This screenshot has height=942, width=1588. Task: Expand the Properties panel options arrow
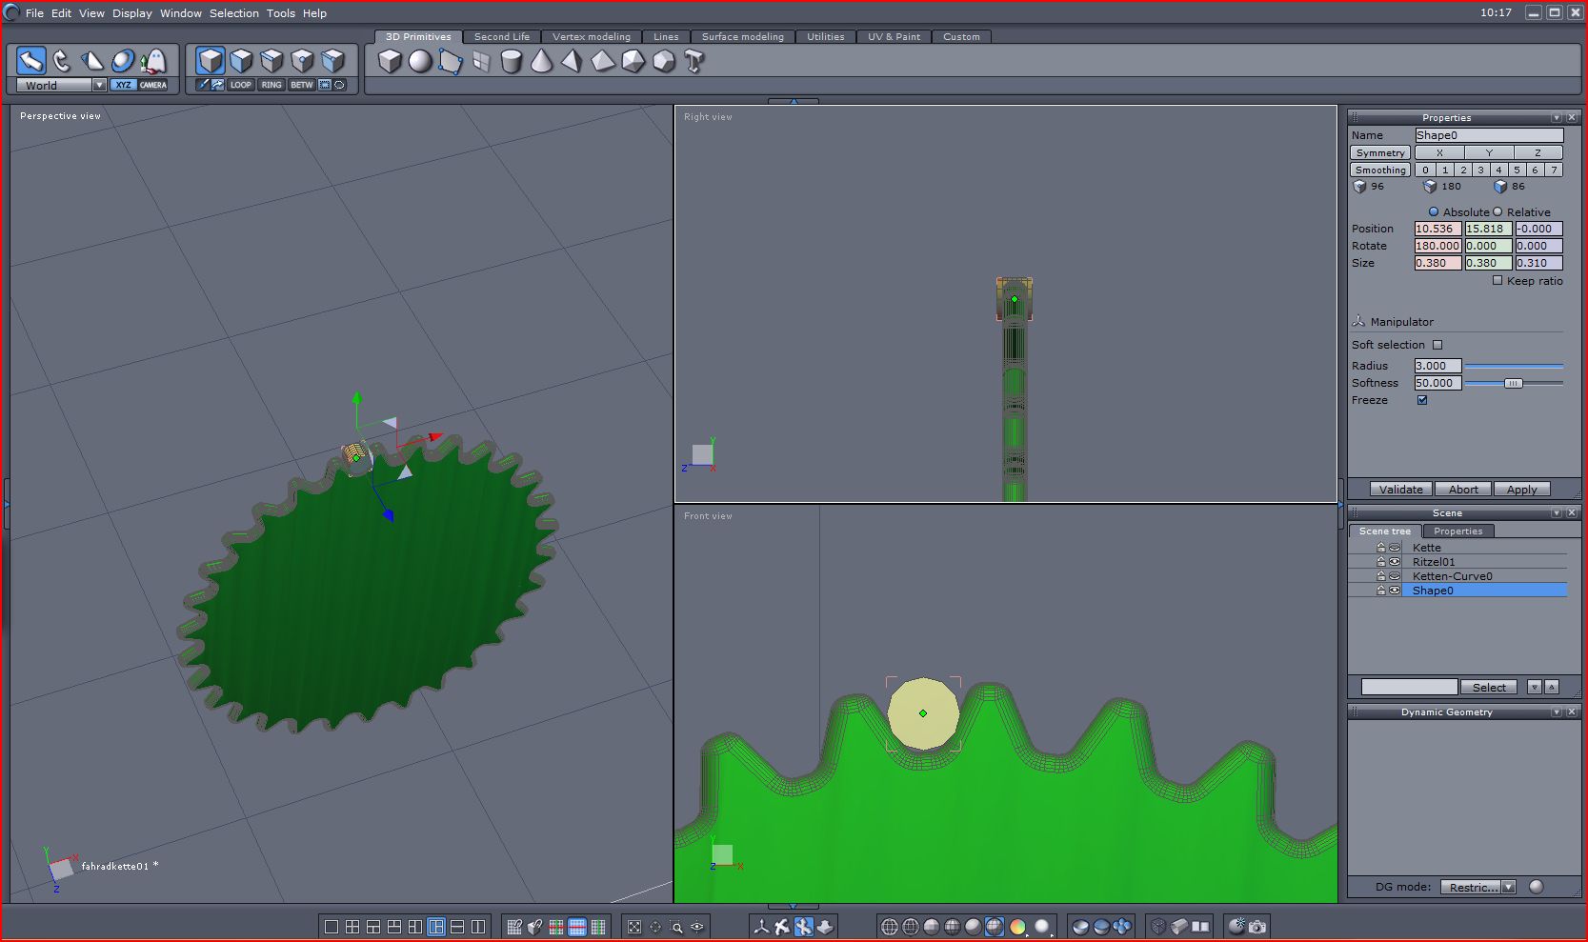click(x=1557, y=117)
